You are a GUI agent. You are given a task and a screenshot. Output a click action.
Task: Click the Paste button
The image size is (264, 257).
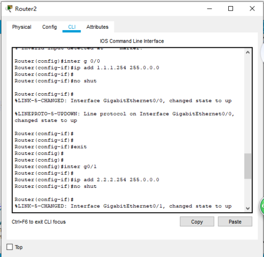235,222
